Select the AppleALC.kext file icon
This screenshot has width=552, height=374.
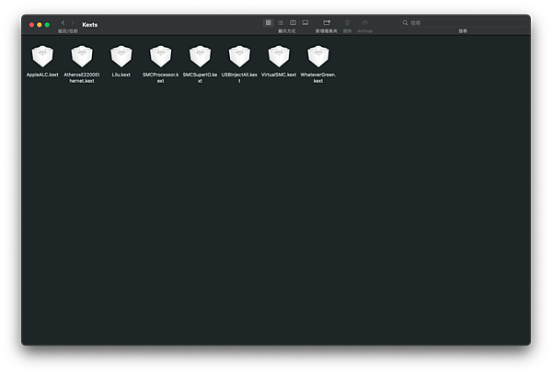tap(42, 56)
